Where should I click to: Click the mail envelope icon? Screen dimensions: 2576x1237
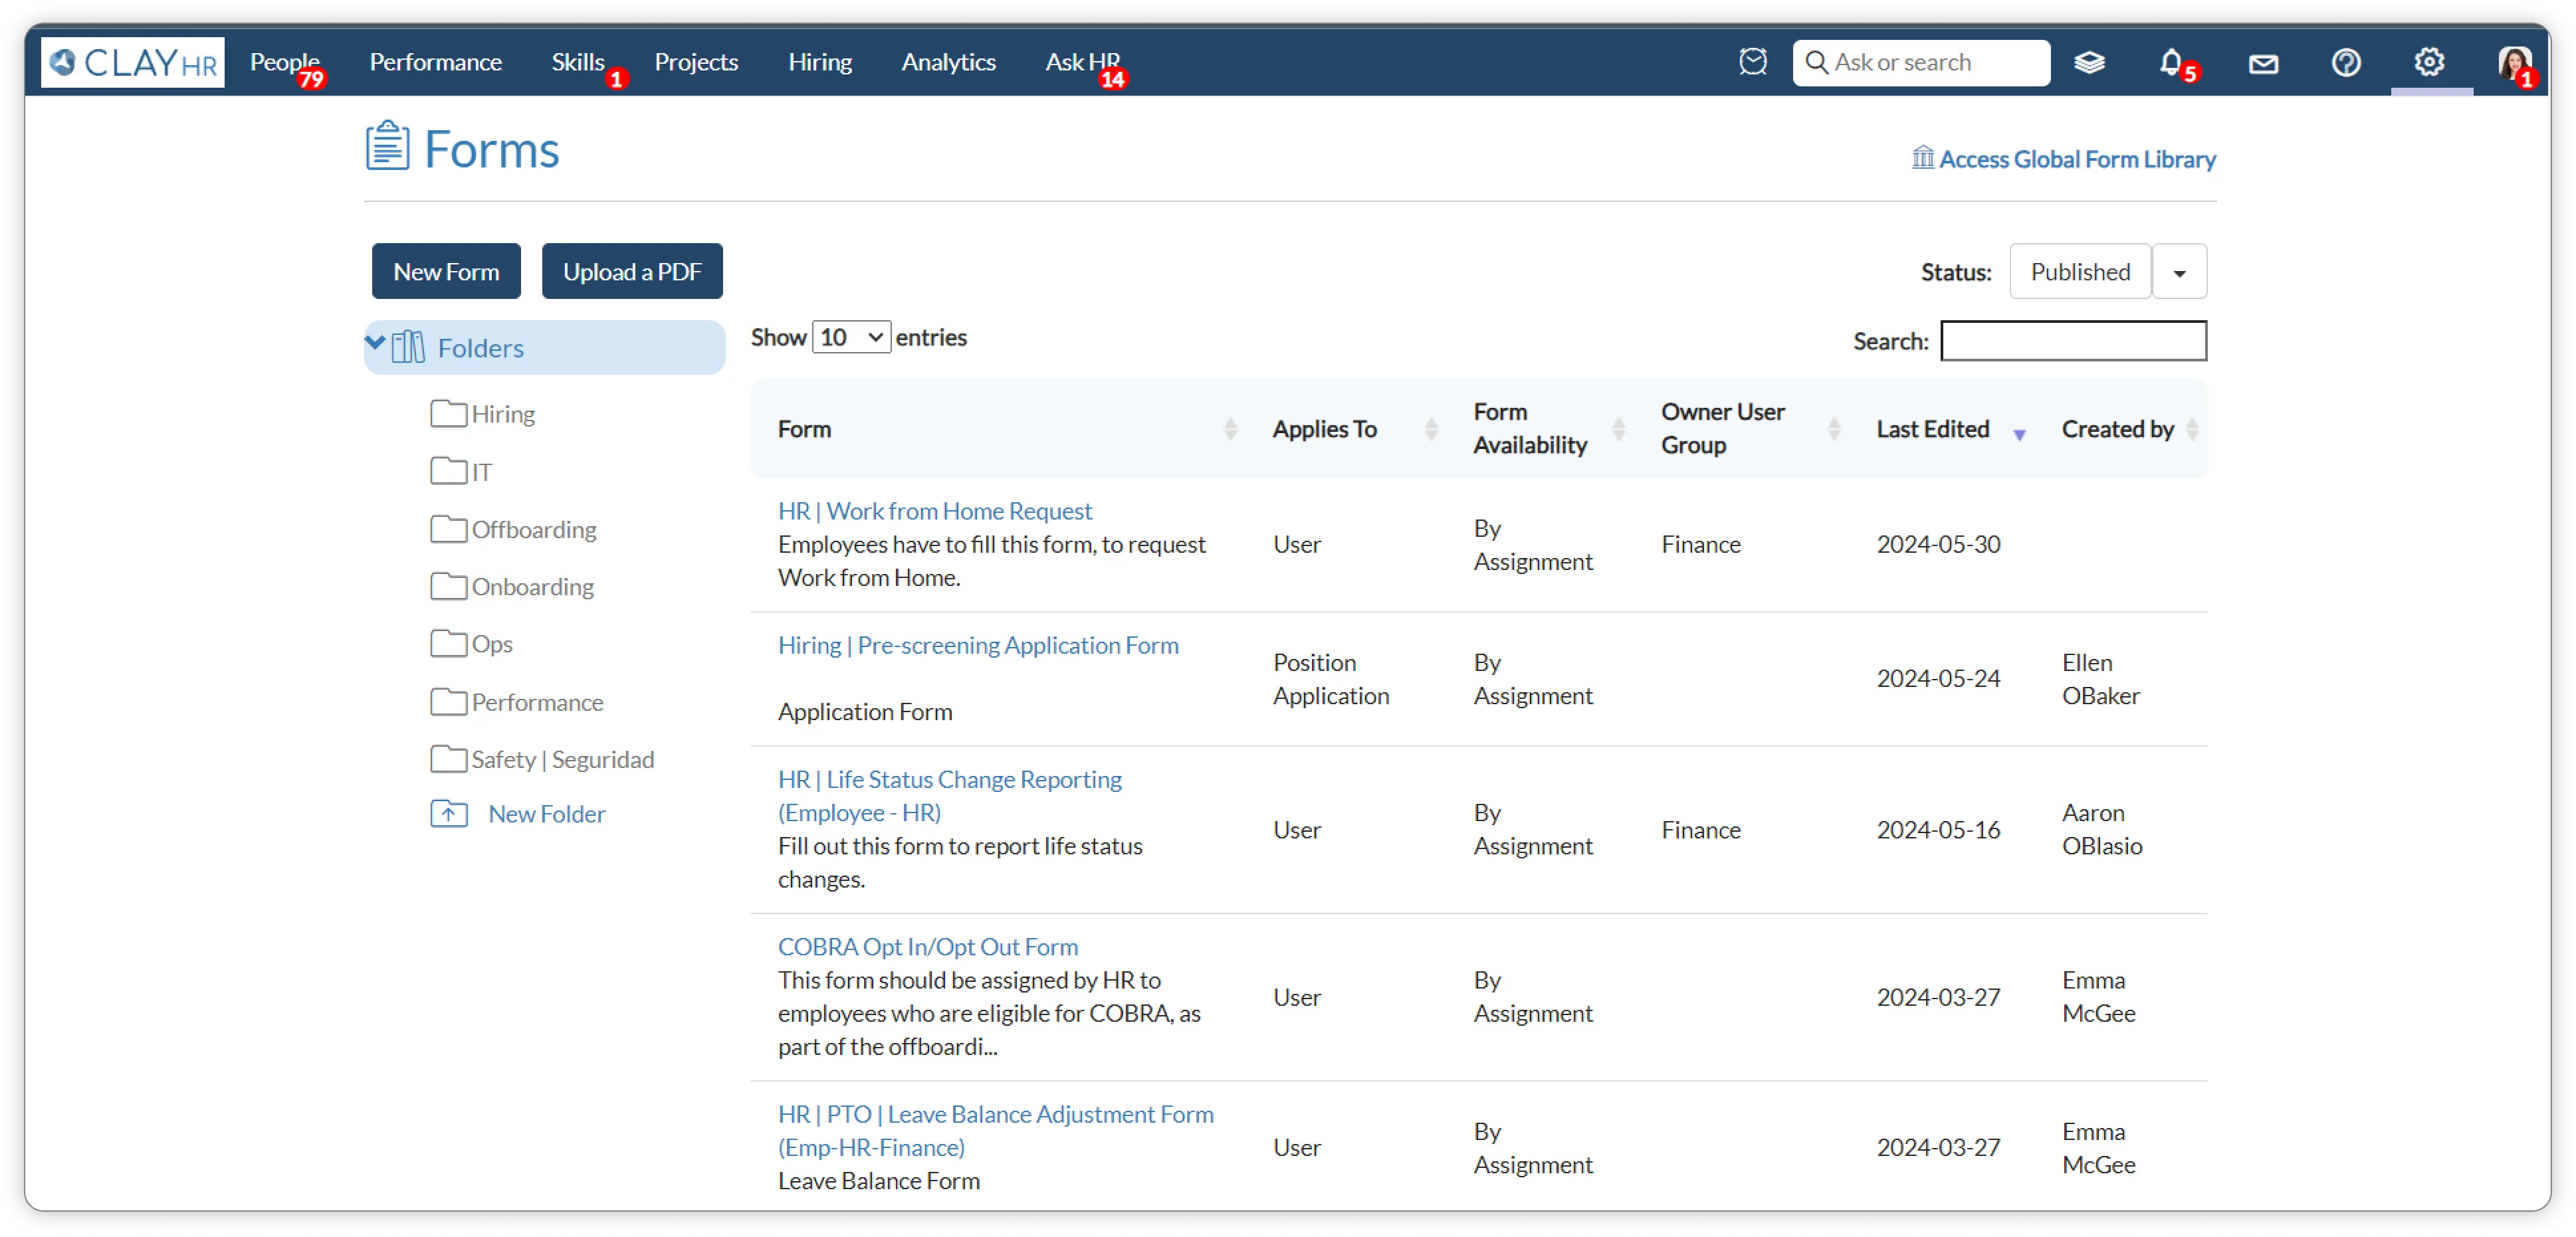click(x=2263, y=63)
